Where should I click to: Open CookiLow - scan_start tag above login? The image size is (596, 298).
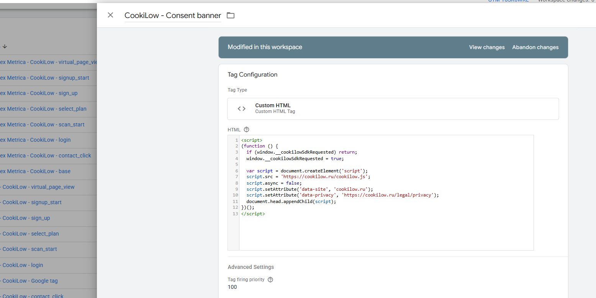coord(29,249)
